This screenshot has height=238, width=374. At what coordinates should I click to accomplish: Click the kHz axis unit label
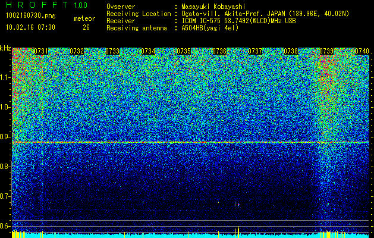coord(5,48)
